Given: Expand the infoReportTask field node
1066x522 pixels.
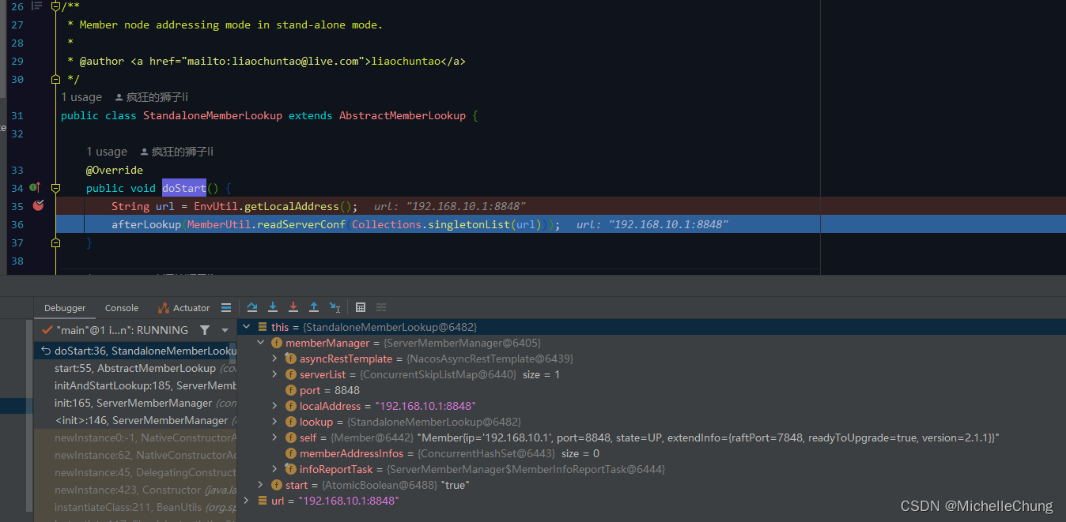Looking at the screenshot, I should 274,469.
